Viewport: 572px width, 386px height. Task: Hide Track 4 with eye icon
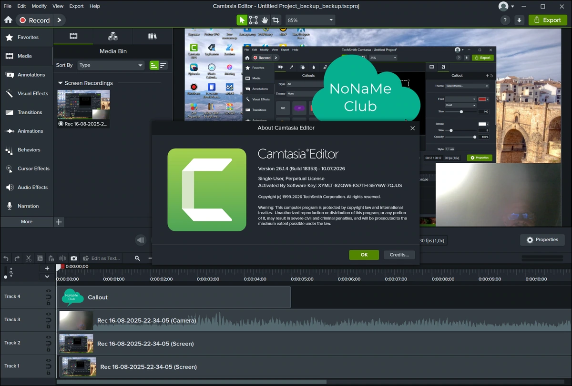coord(48,291)
